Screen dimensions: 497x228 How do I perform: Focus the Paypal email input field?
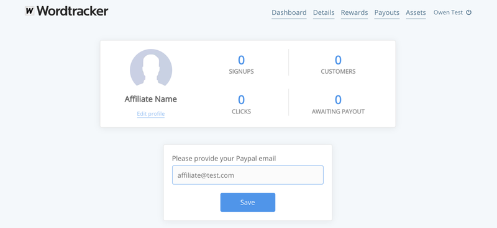point(247,175)
